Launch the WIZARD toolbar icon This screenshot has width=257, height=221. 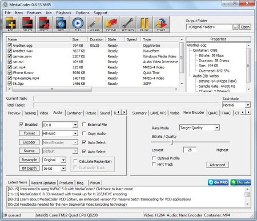tap(94, 24)
